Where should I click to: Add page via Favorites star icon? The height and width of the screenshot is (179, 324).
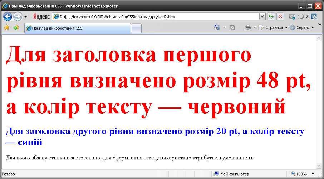[6, 27]
